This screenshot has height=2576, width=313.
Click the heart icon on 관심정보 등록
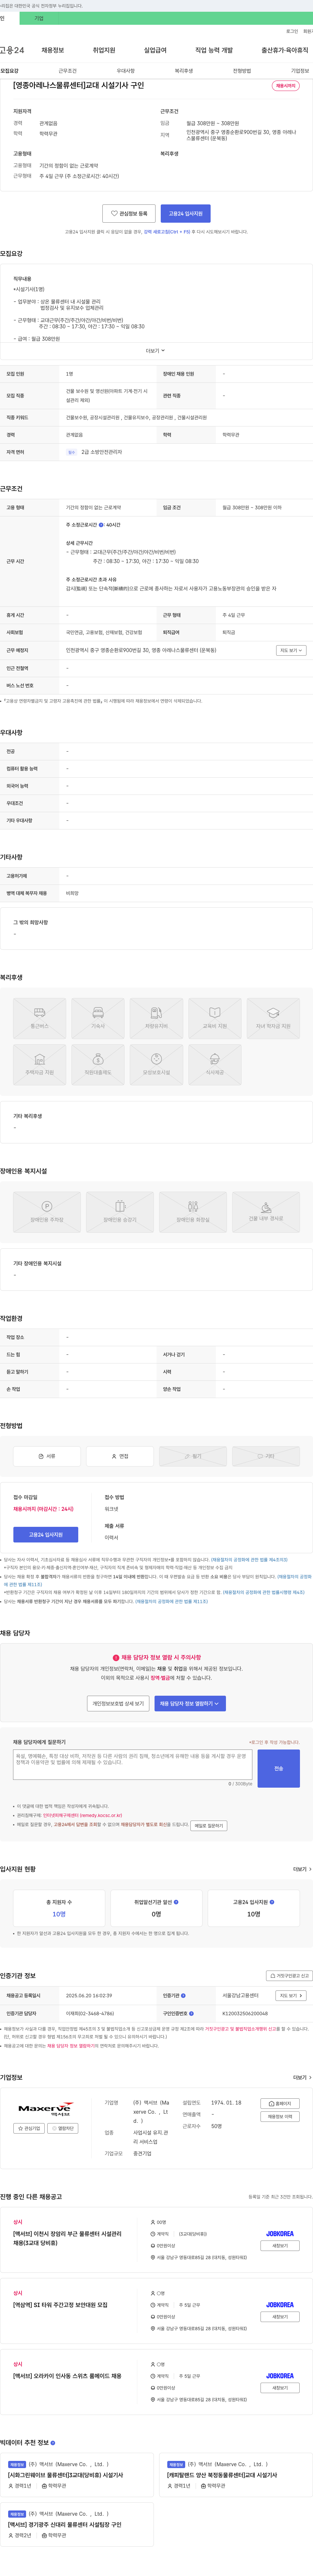(114, 213)
